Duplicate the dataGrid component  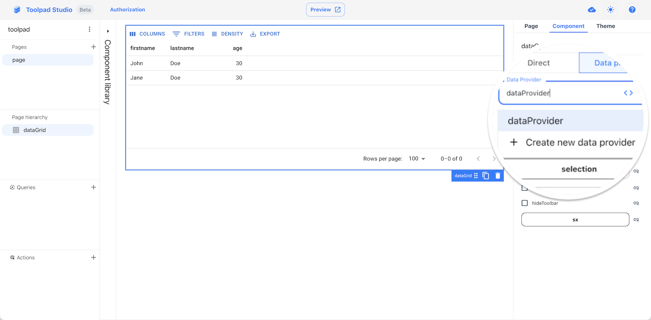(486, 176)
